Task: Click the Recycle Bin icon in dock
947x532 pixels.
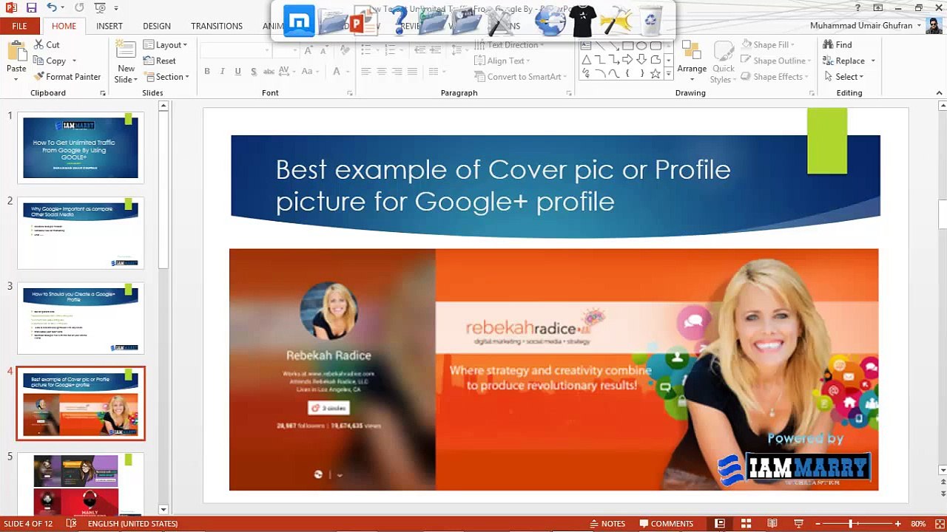Action: pos(651,21)
